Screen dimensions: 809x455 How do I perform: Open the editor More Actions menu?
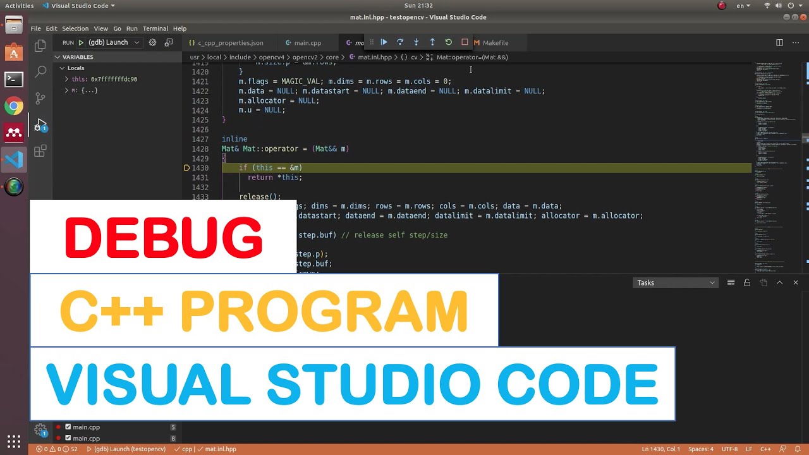(x=796, y=42)
